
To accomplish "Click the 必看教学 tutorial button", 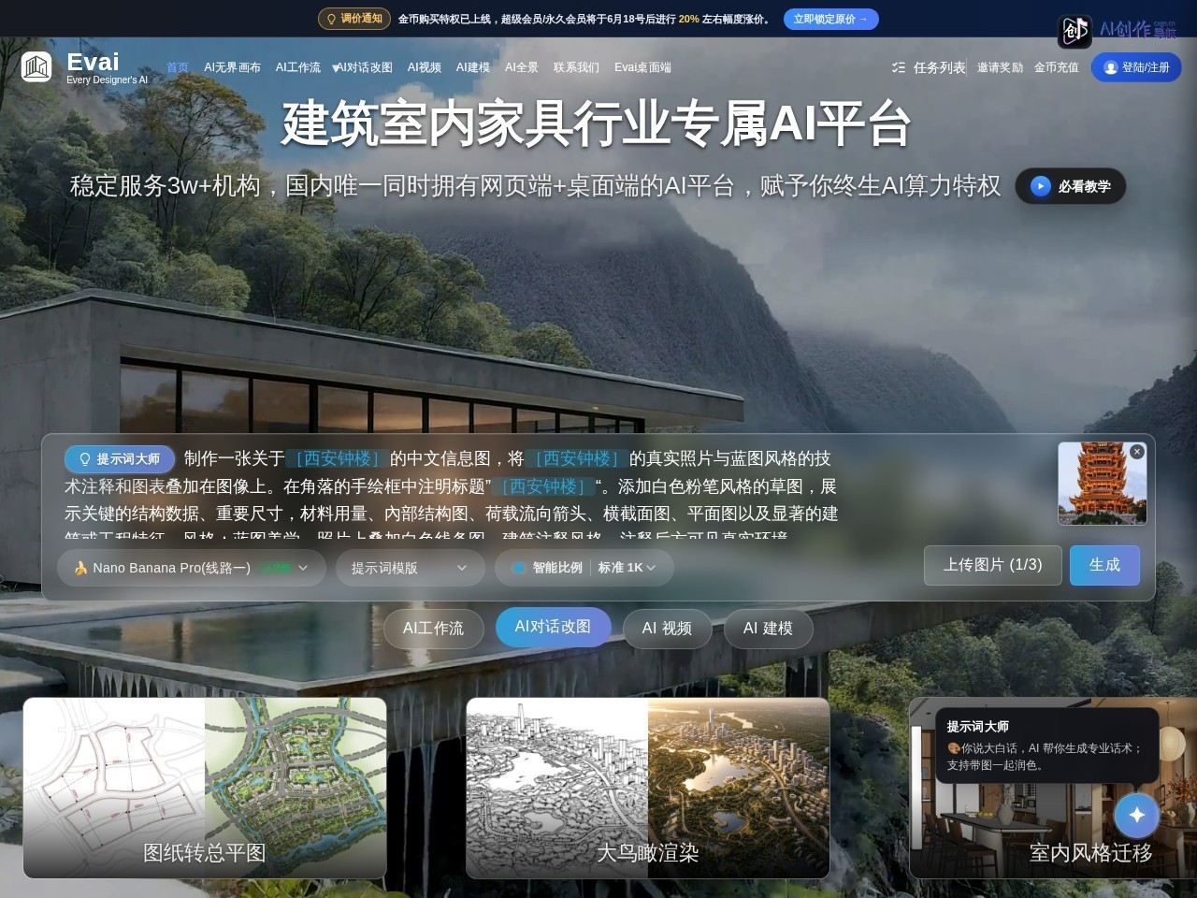I will [1071, 186].
